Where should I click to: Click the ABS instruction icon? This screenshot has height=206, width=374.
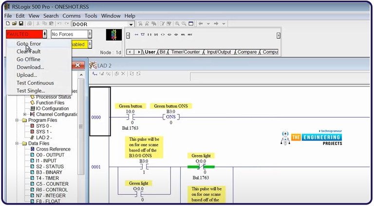pyautogui.click(x=190, y=34)
